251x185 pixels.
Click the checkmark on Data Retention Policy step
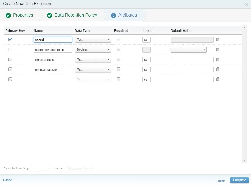coord(50,15)
